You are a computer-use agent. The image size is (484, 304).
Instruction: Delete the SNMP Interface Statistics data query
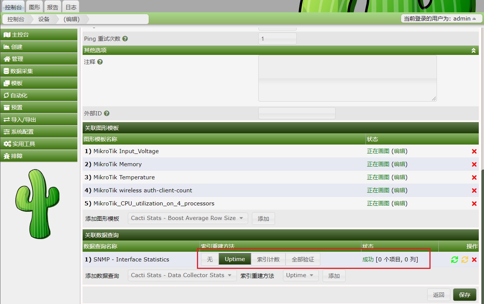point(474,260)
